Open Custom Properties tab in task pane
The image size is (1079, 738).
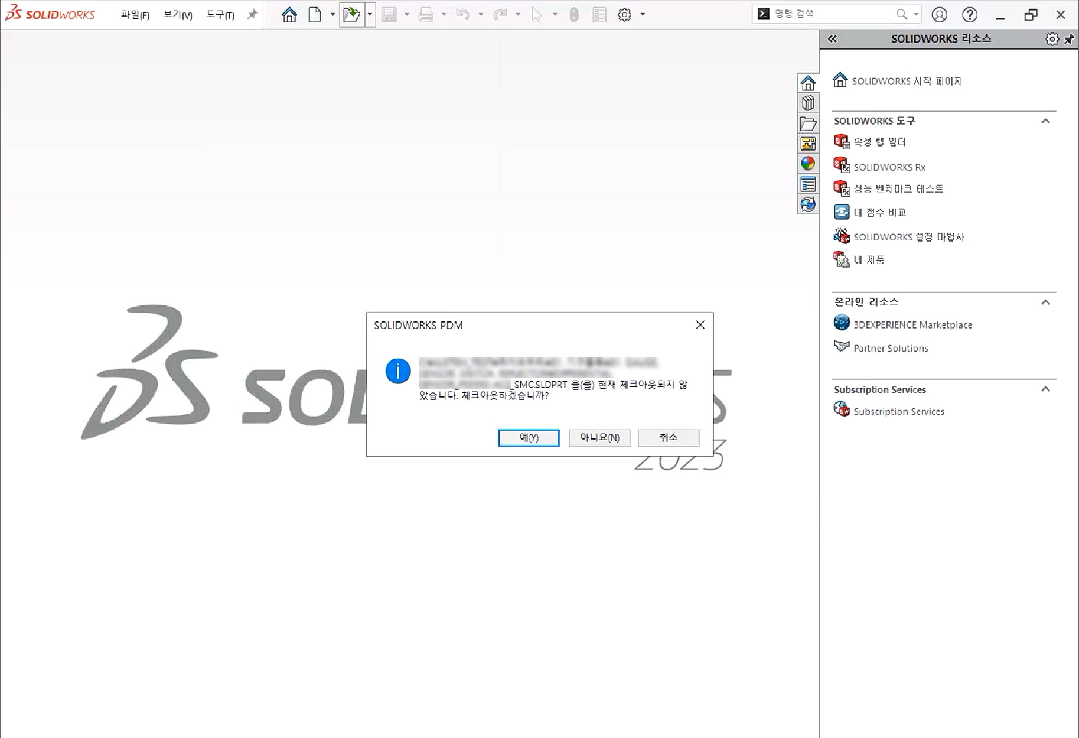[808, 184]
